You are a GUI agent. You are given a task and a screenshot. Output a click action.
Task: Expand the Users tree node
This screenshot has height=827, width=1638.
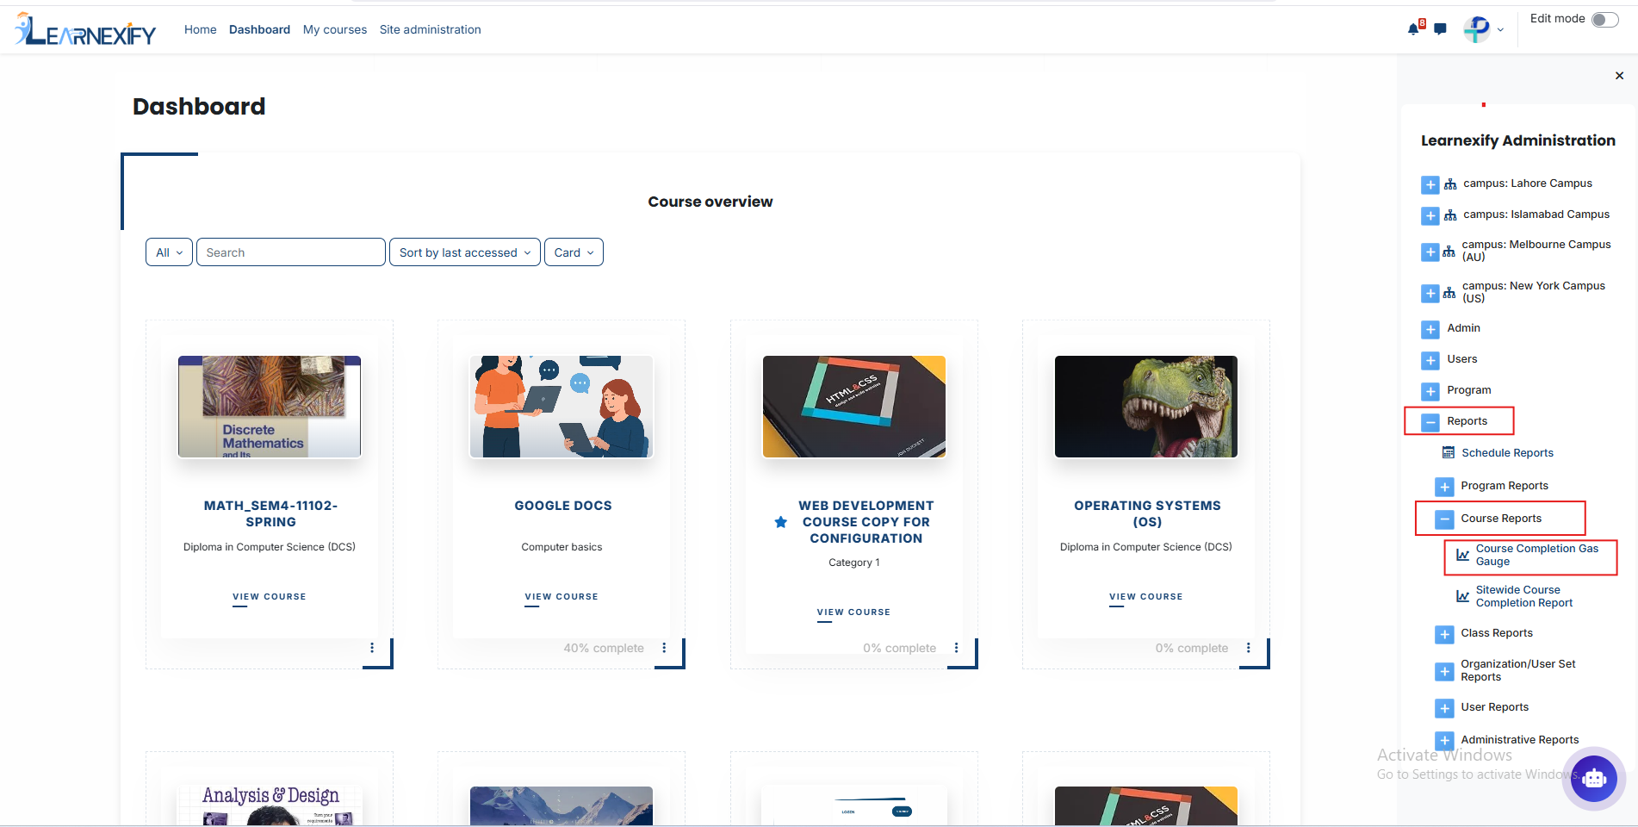point(1430,360)
